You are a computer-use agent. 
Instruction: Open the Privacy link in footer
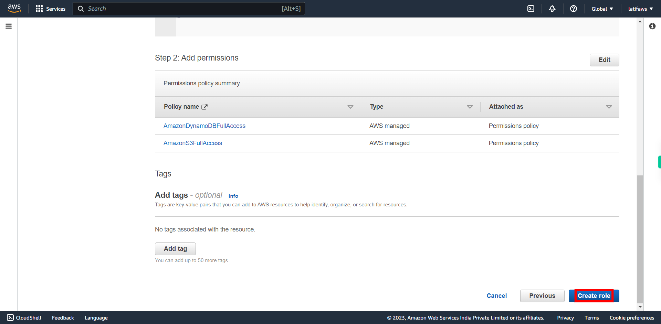(565, 317)
